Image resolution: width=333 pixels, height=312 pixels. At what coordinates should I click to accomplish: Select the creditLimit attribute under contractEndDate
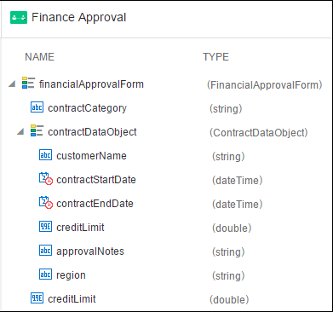(80, 228)
